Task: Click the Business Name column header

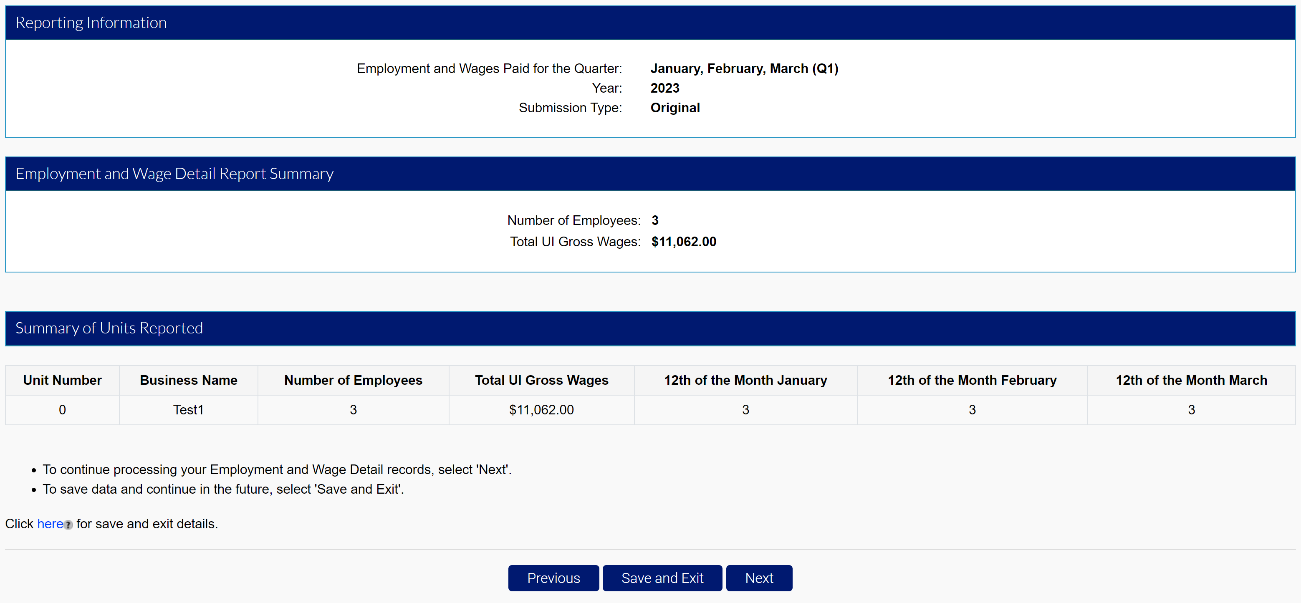Action: click(x=188, y=380)
